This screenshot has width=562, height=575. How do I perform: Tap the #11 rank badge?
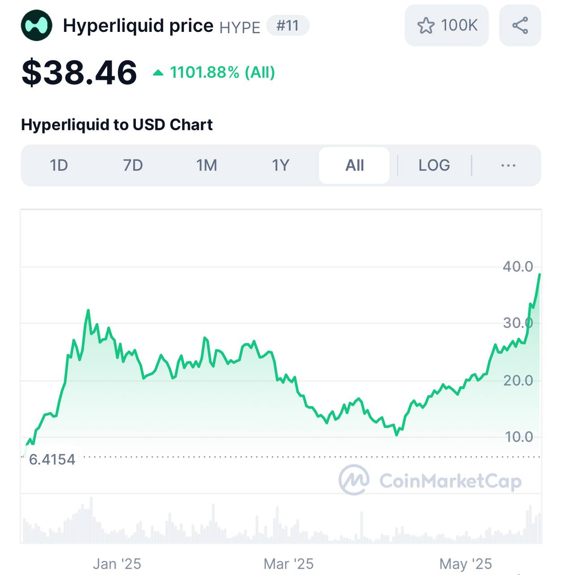coord(288,26)
